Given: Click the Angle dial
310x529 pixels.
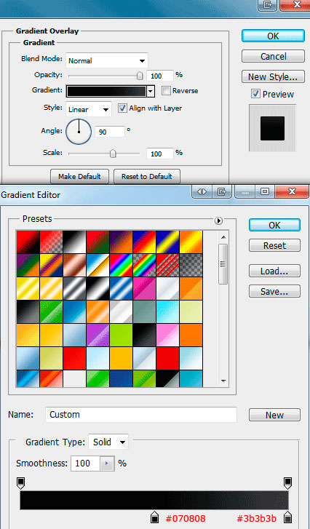Looking at the screenshot, I should [x=79, y=131].
